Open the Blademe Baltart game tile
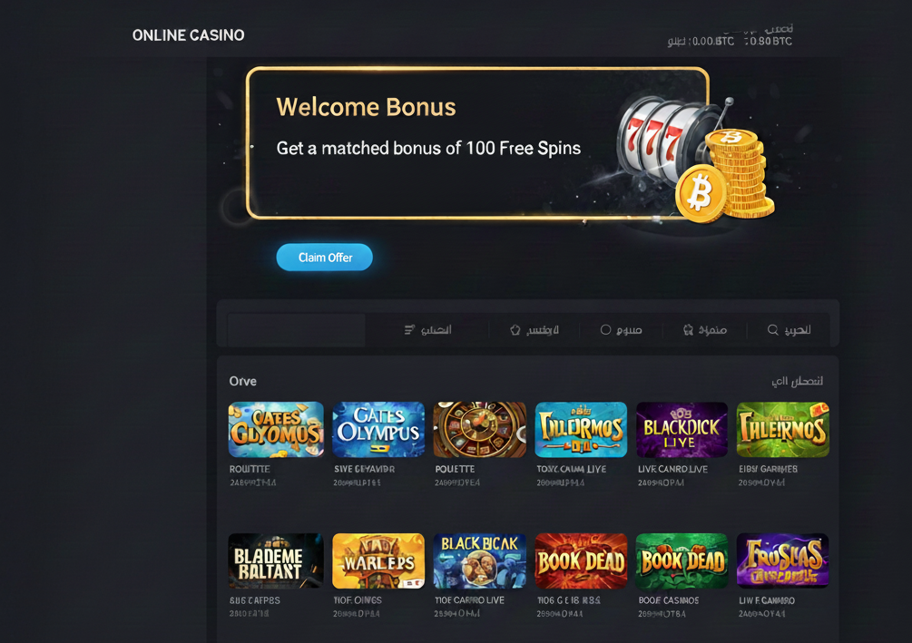Viewport: 912px width, 643px height. pos(276,561)
